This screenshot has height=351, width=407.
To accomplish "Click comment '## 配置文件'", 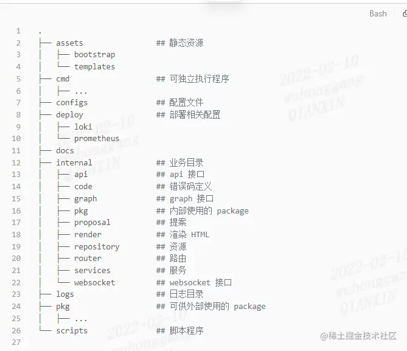I will point(179,103).
